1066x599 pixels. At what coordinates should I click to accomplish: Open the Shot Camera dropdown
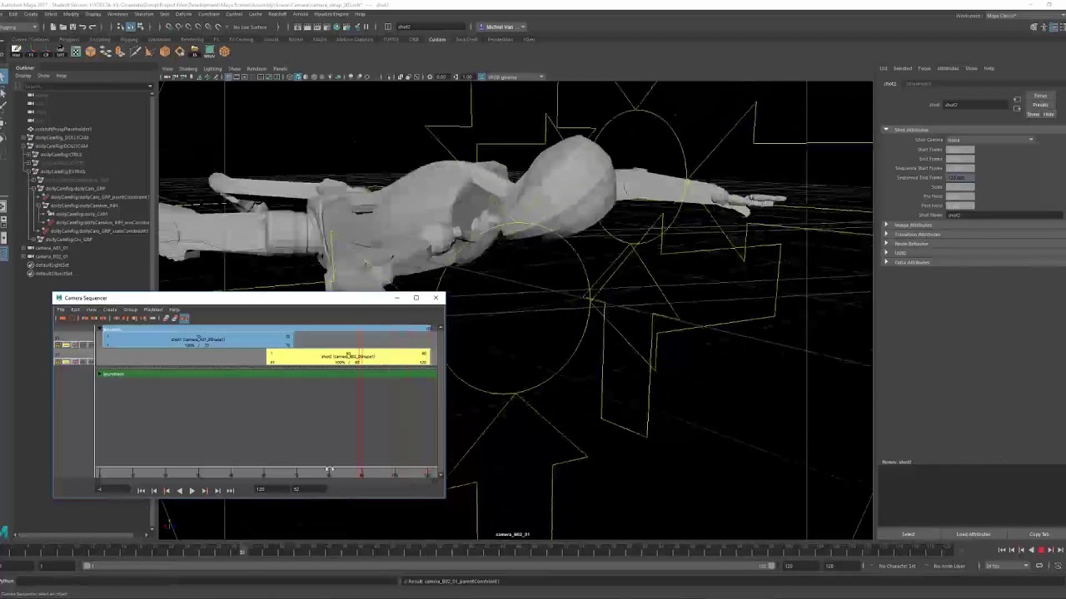[991, 140]
